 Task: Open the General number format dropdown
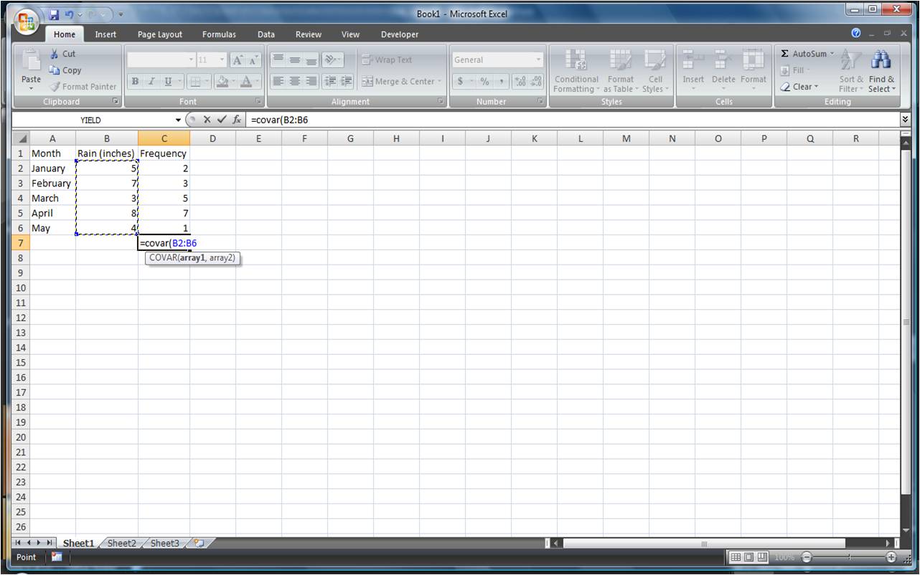click(x=539, y=60)
